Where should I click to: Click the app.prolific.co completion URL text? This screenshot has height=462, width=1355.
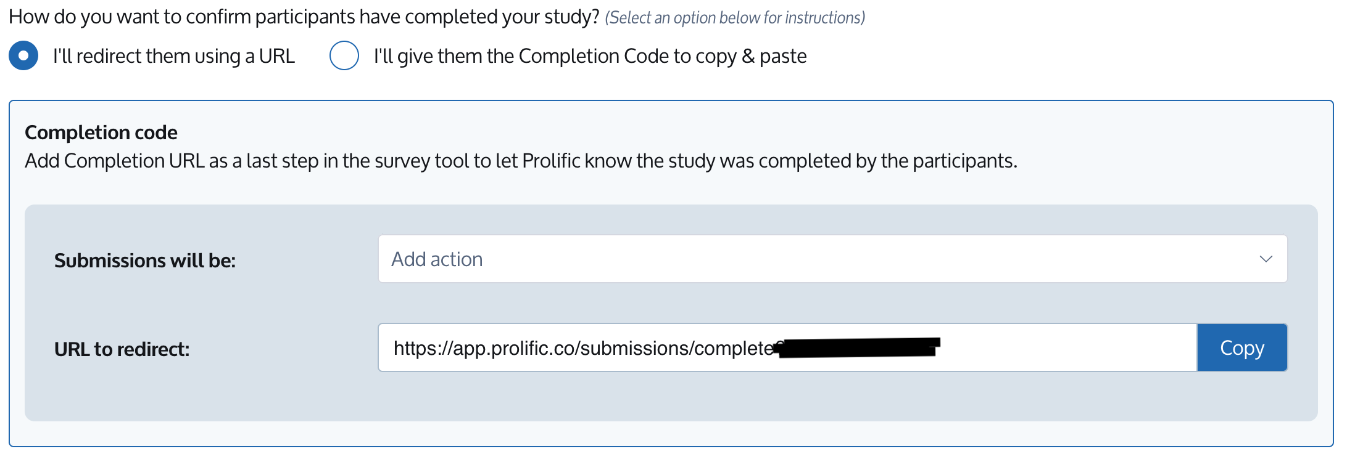coord(584,348)
